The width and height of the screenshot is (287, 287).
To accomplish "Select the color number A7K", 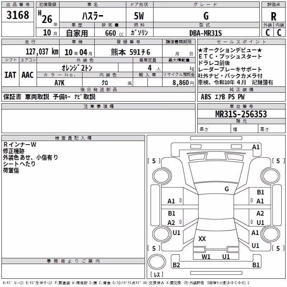I will pos(60,83).
